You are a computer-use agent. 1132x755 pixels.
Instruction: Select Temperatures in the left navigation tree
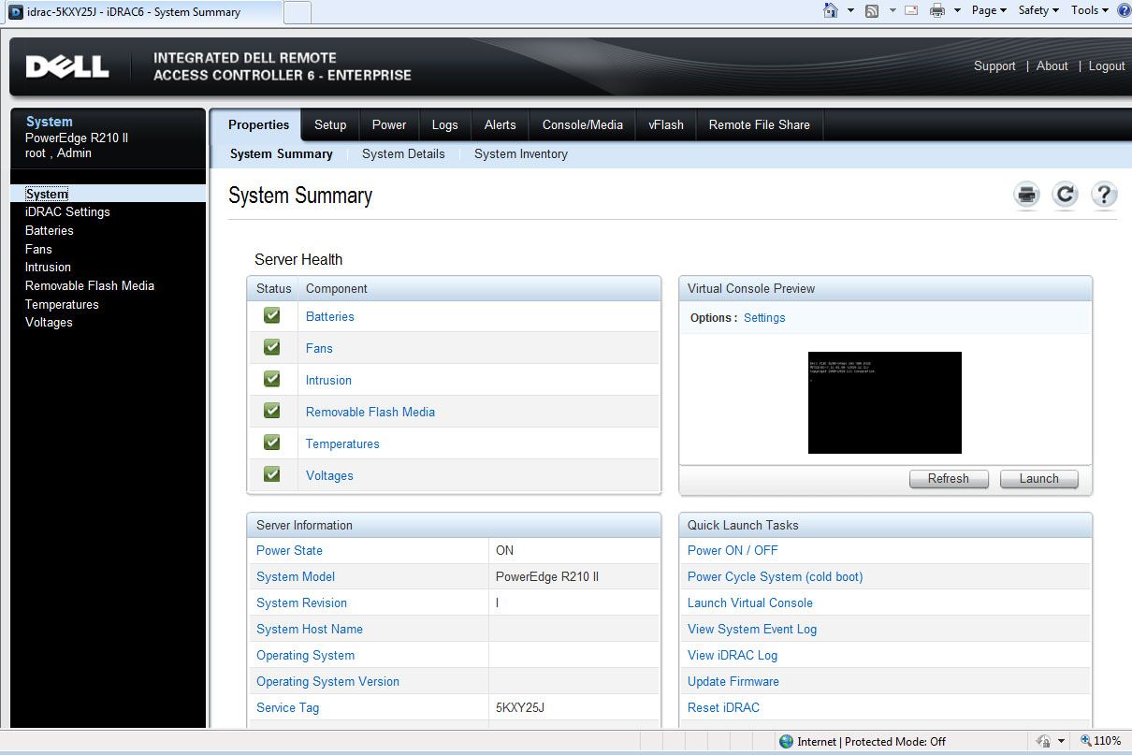click(x=62, y=304)
